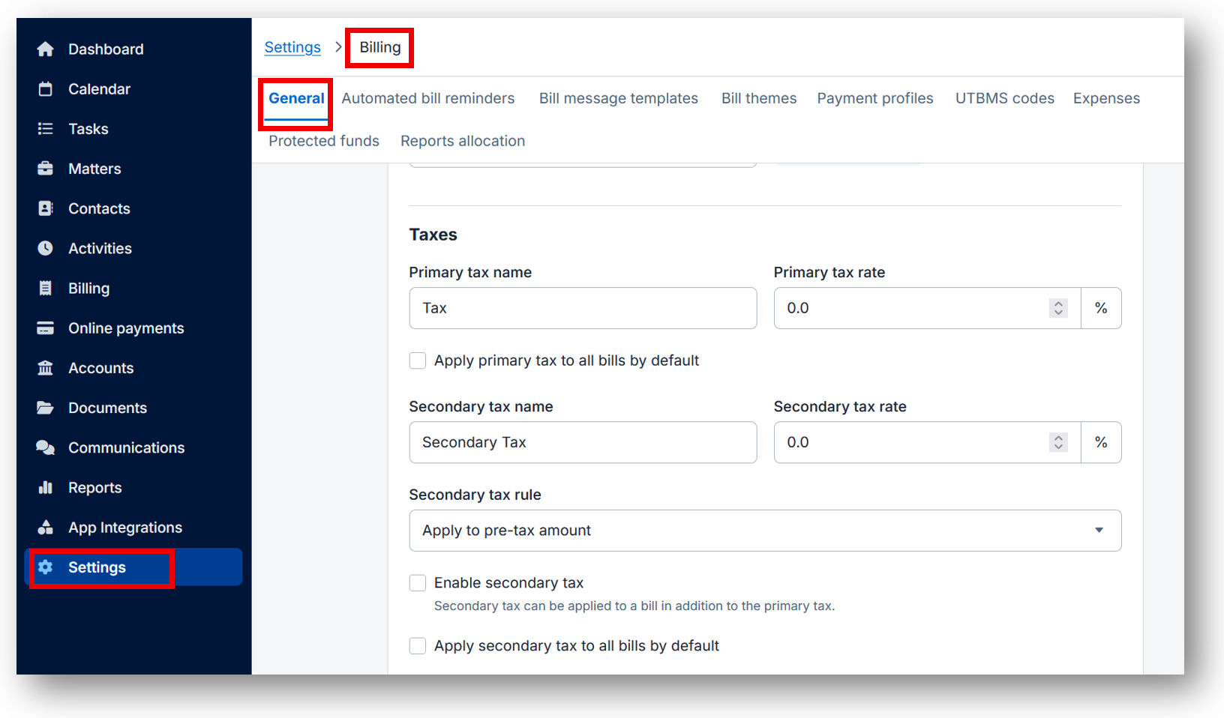Enable apply secondary tax to all bills
The width and height of the screenshot is (1224, 718).
click(417, 645)
